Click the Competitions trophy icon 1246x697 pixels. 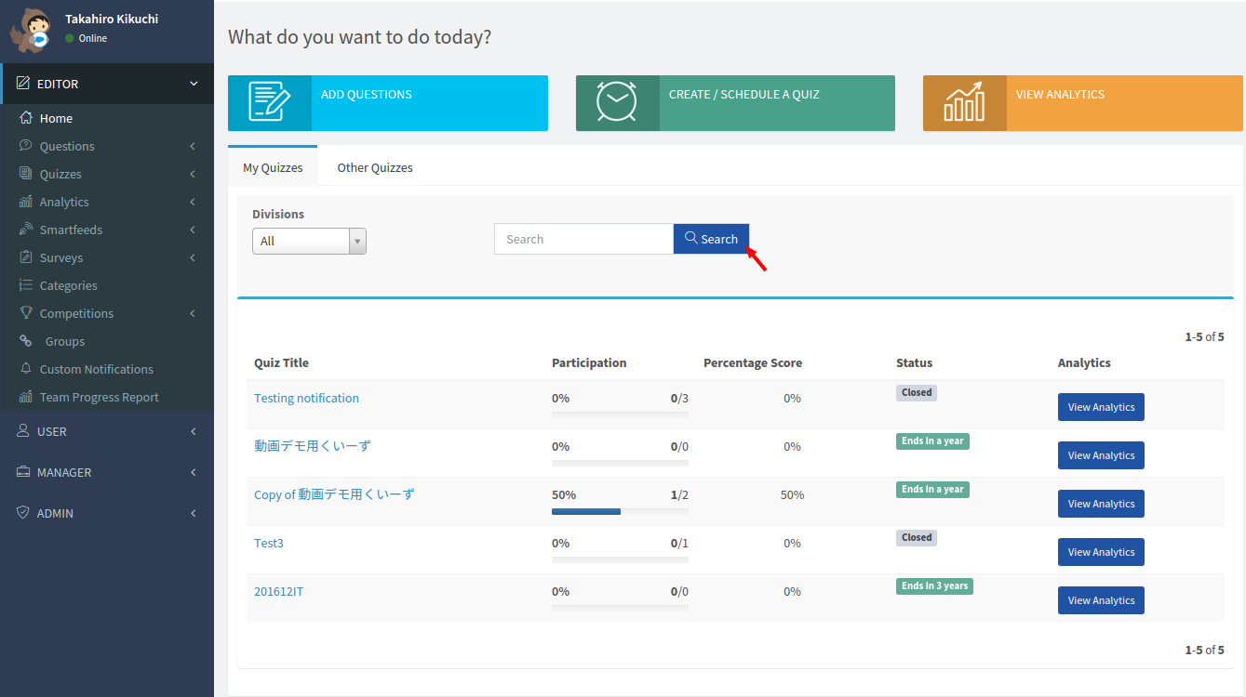click(26, 313)
